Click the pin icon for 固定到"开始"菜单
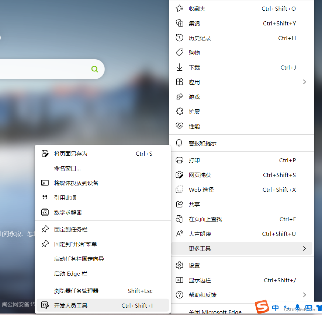The height and width of the screenshot is (315, 322). pyautogui.click(x=45, y=244)
